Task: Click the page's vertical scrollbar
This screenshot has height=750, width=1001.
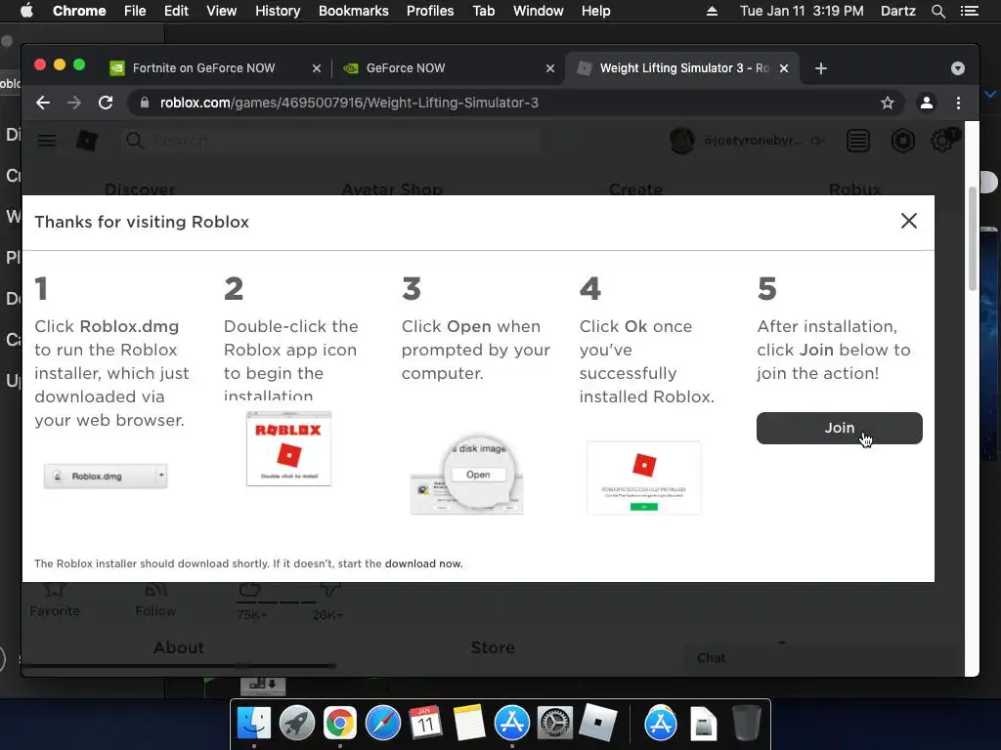Action: click(972, 239)
